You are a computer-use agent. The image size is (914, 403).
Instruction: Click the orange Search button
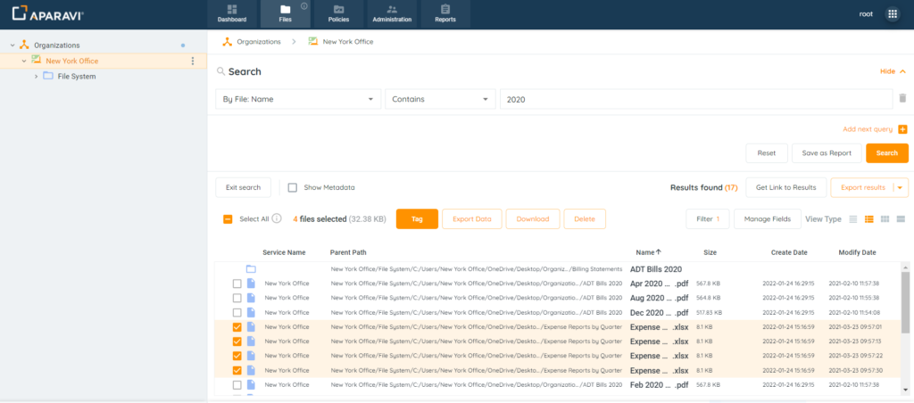click(886, 152)
